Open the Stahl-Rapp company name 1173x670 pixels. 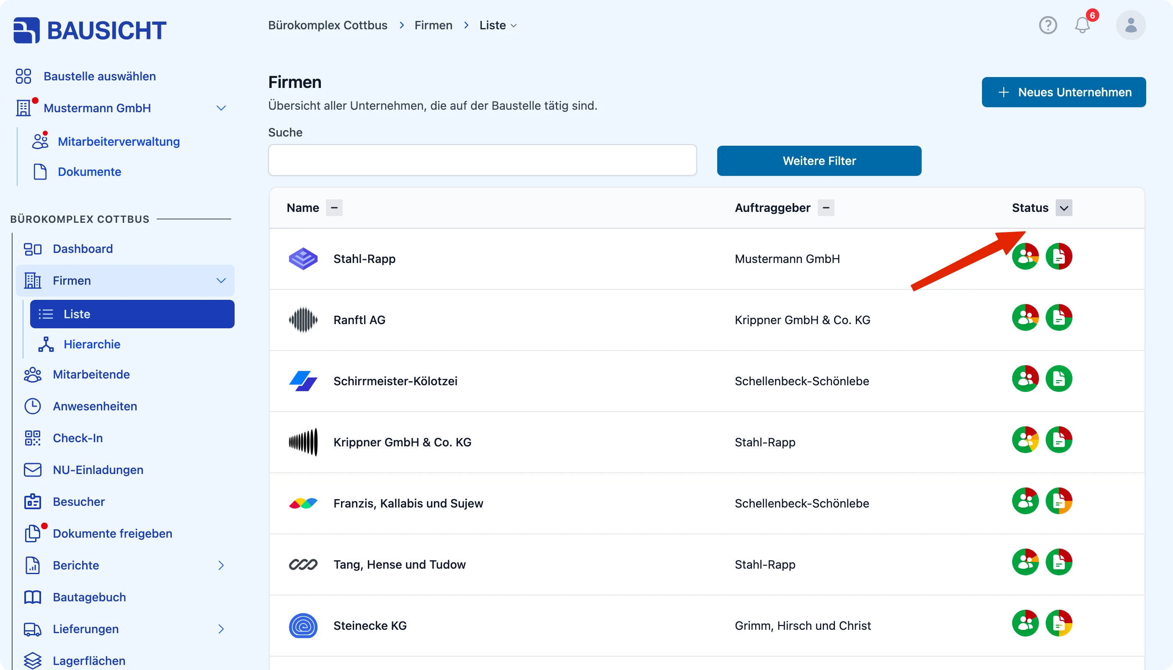[x=364, y=259]
